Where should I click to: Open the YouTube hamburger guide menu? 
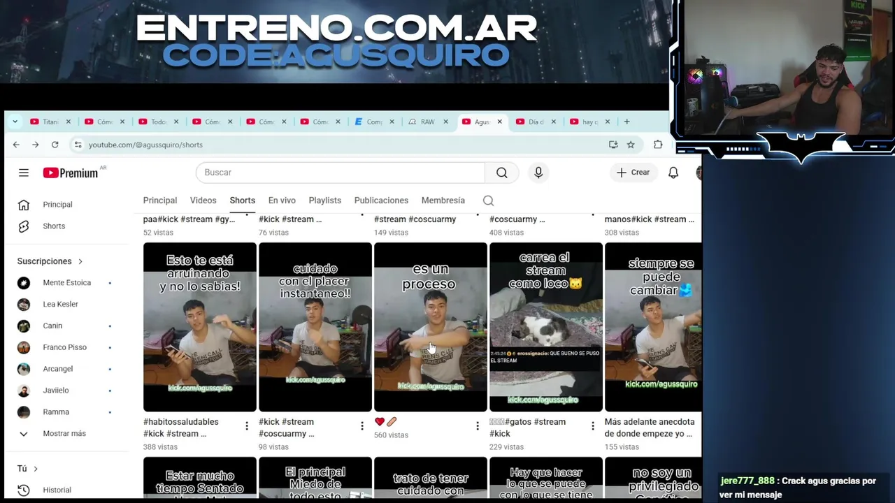click(x=24, y=173)
